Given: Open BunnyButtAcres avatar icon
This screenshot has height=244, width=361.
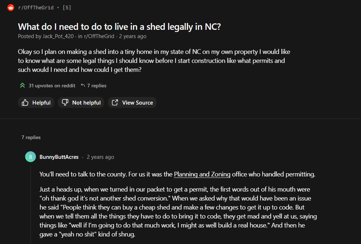Looking at the screenshot, I should tap(30, 157).
